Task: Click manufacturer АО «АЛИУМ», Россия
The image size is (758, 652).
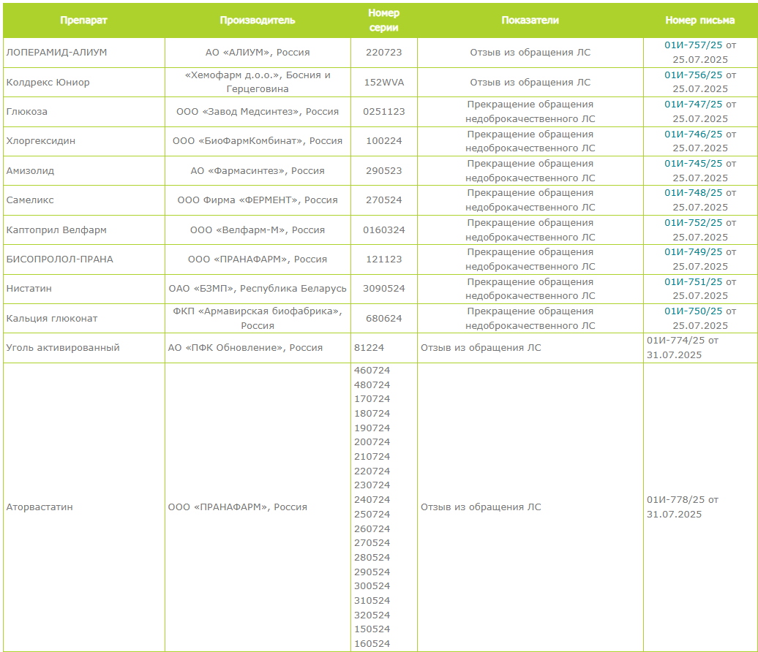Action: (x=258, y=53)
